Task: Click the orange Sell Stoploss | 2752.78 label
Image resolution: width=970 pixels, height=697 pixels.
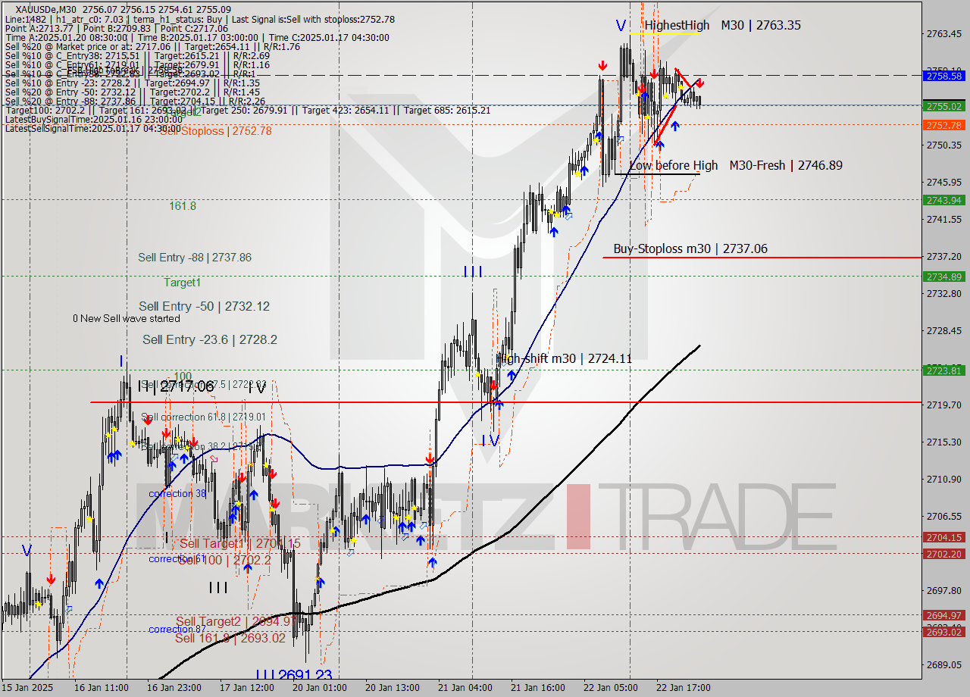Action: 216,131
